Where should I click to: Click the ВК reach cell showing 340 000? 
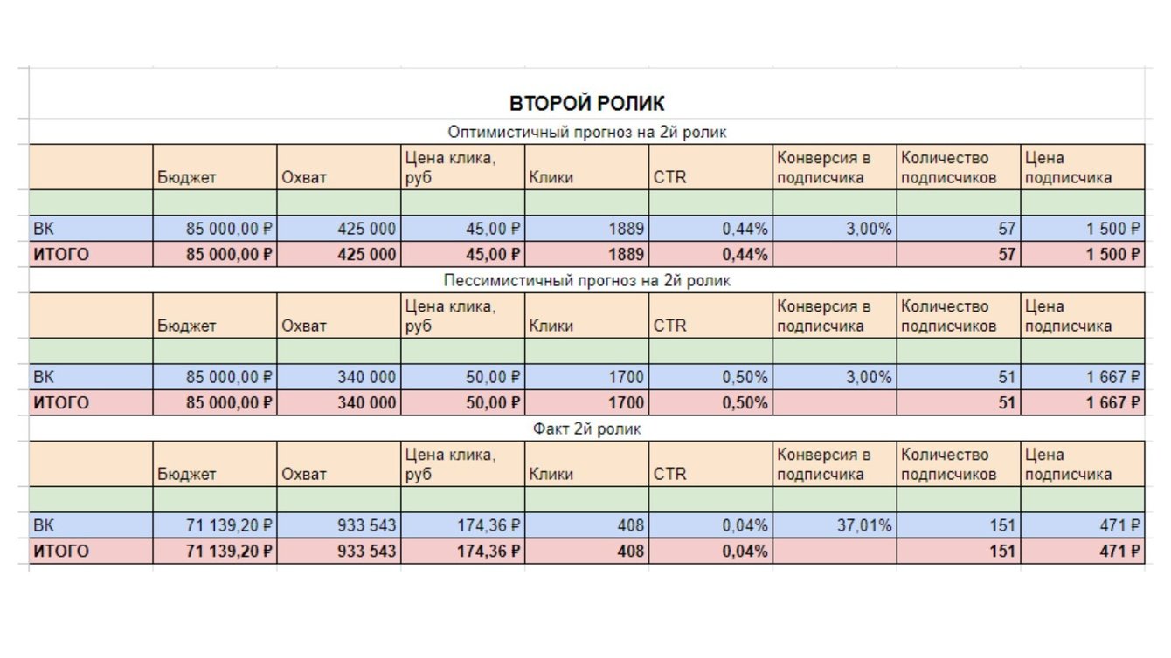point(339,377)
